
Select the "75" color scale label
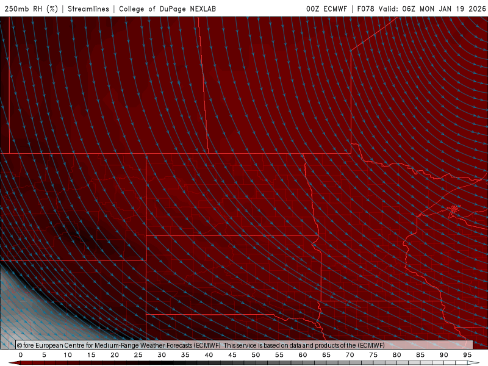coord(373,355)
